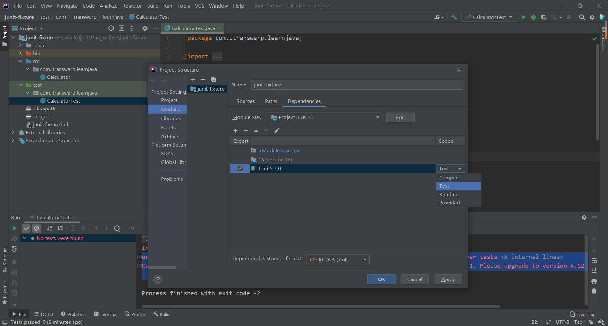Toggle Show Ignored tests button
Image resolution: width=608 pixels, height=326 pixels.
[37, 228]
